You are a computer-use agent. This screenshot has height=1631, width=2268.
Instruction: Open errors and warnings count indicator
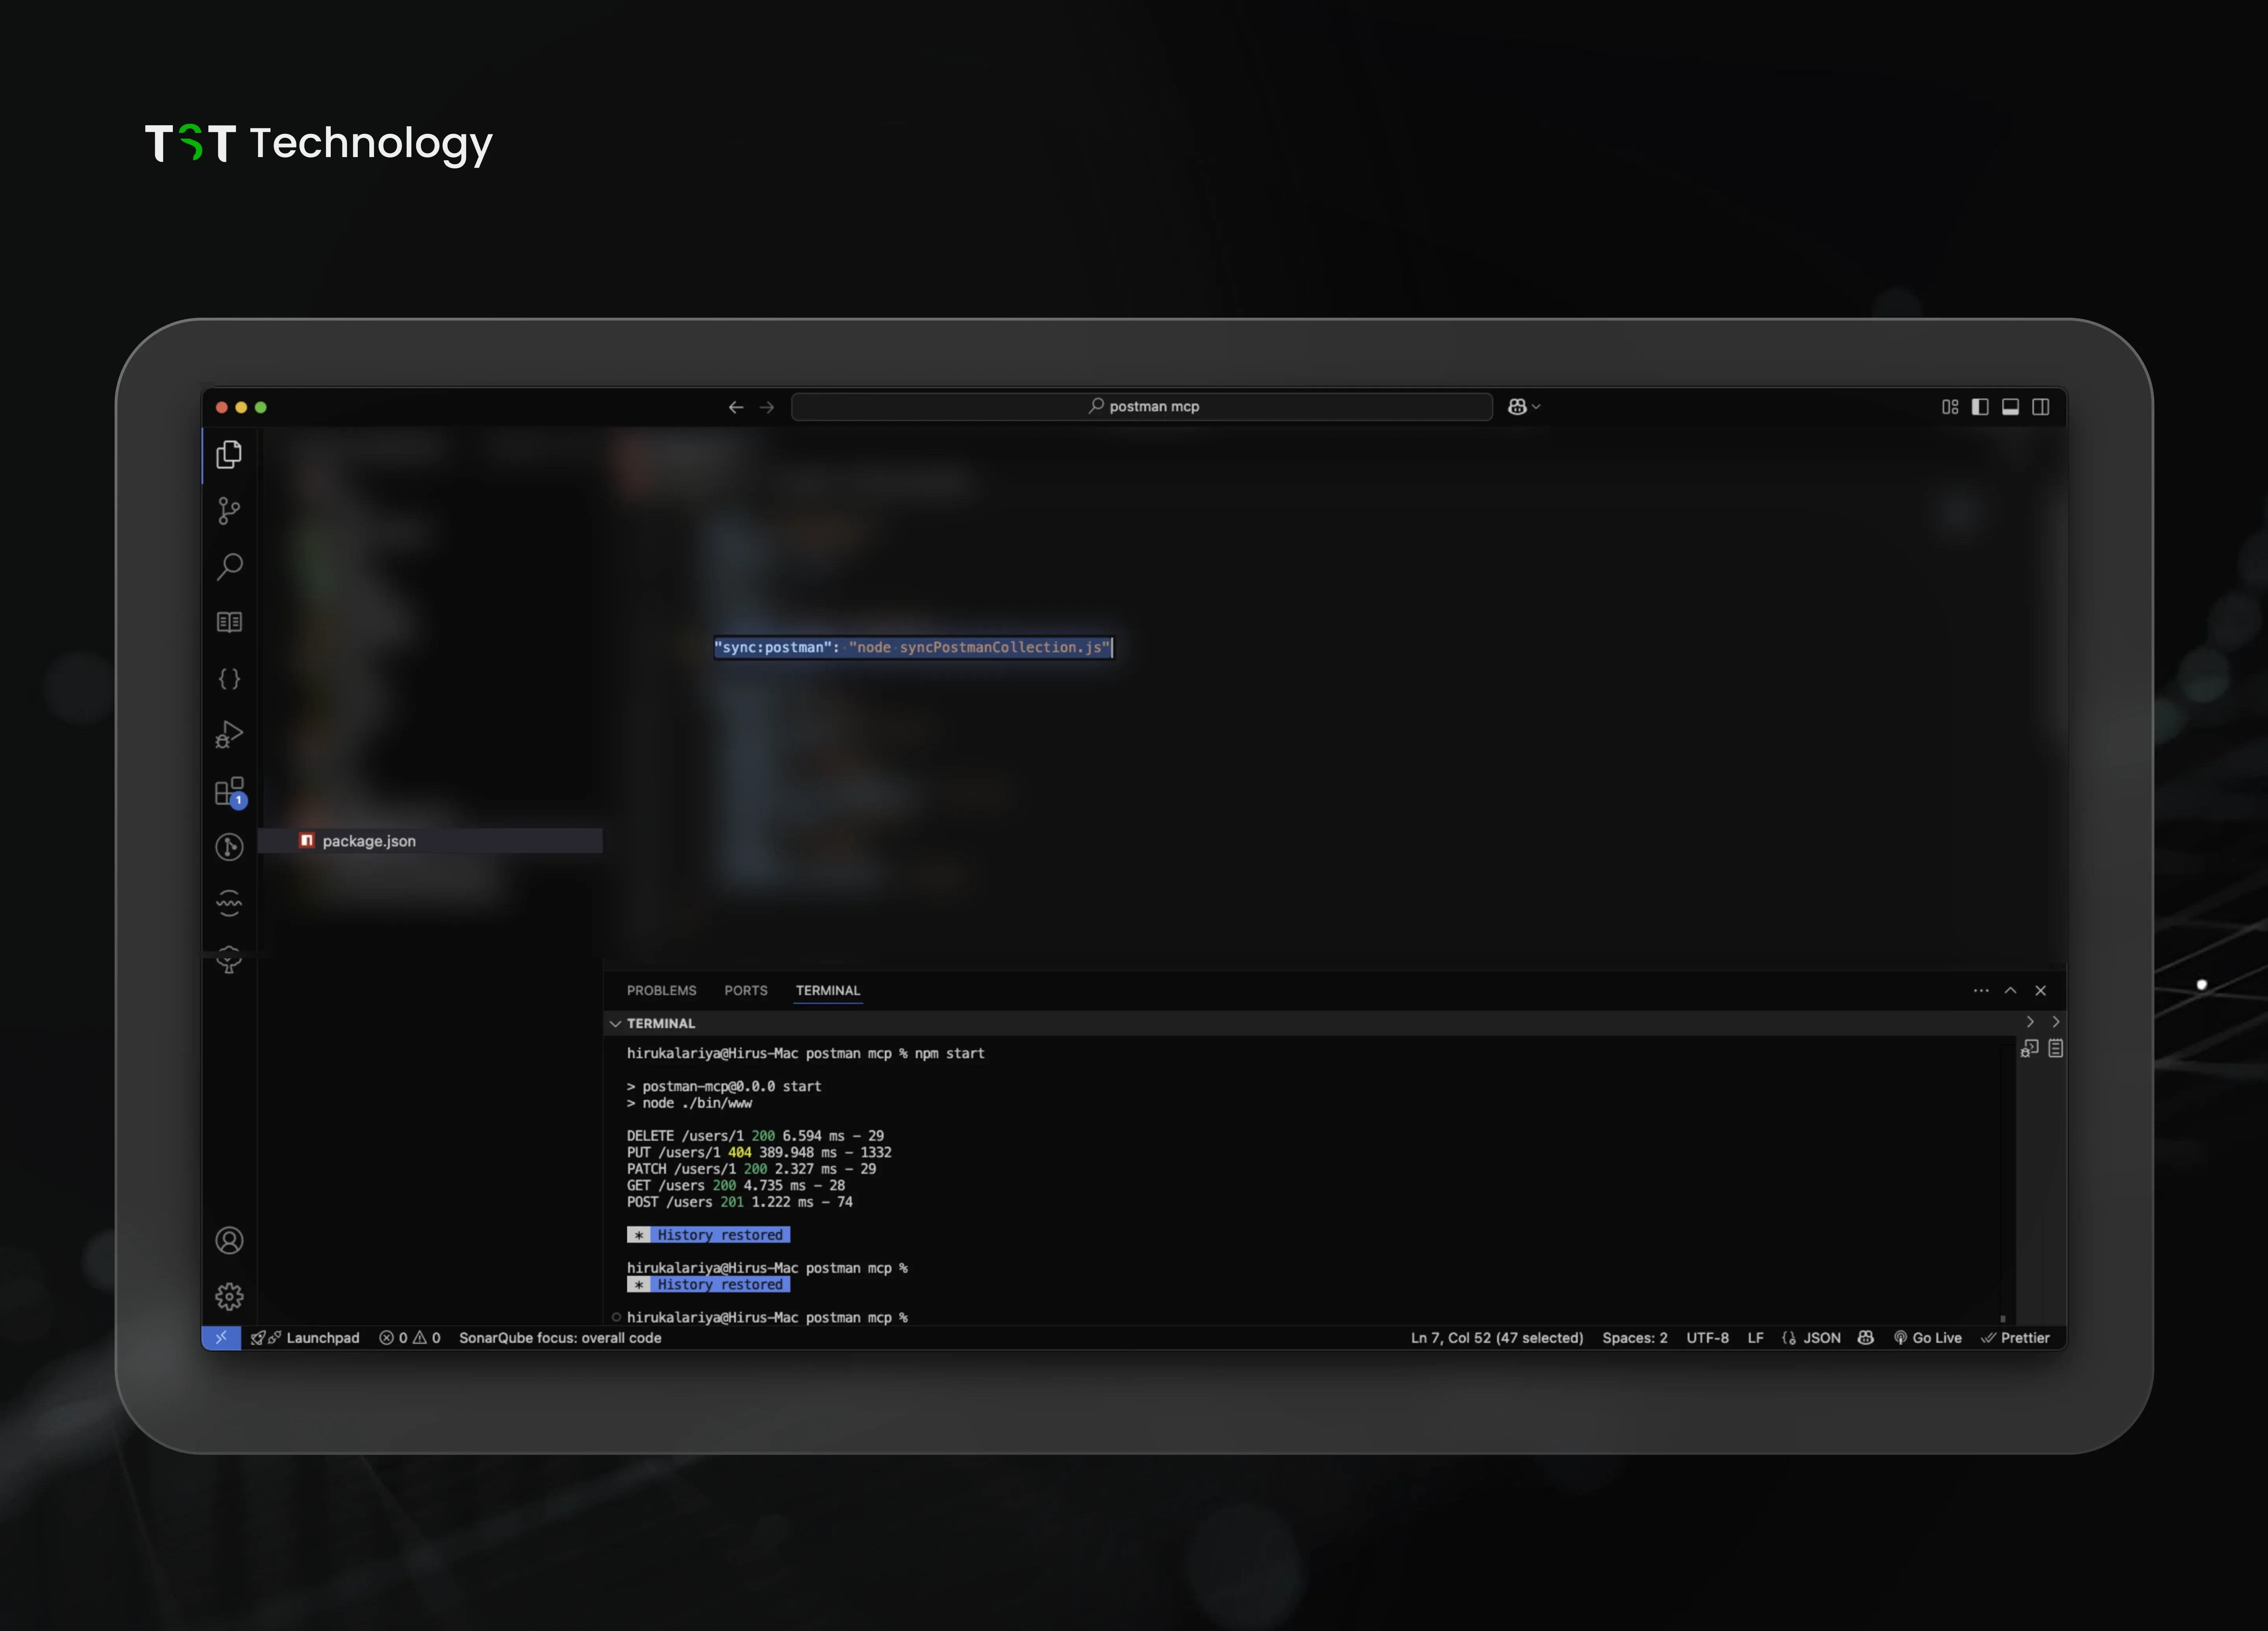pyautogui.click(x=410, y=1338)
